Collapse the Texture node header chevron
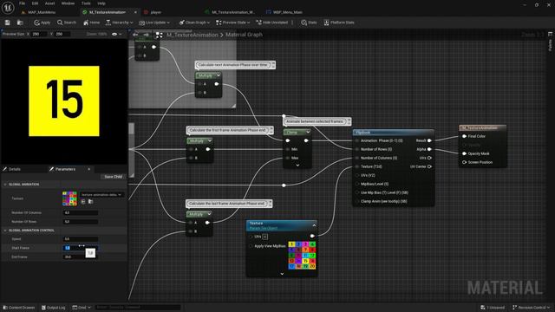The image size is (555, 312). (x=314, y=225)
